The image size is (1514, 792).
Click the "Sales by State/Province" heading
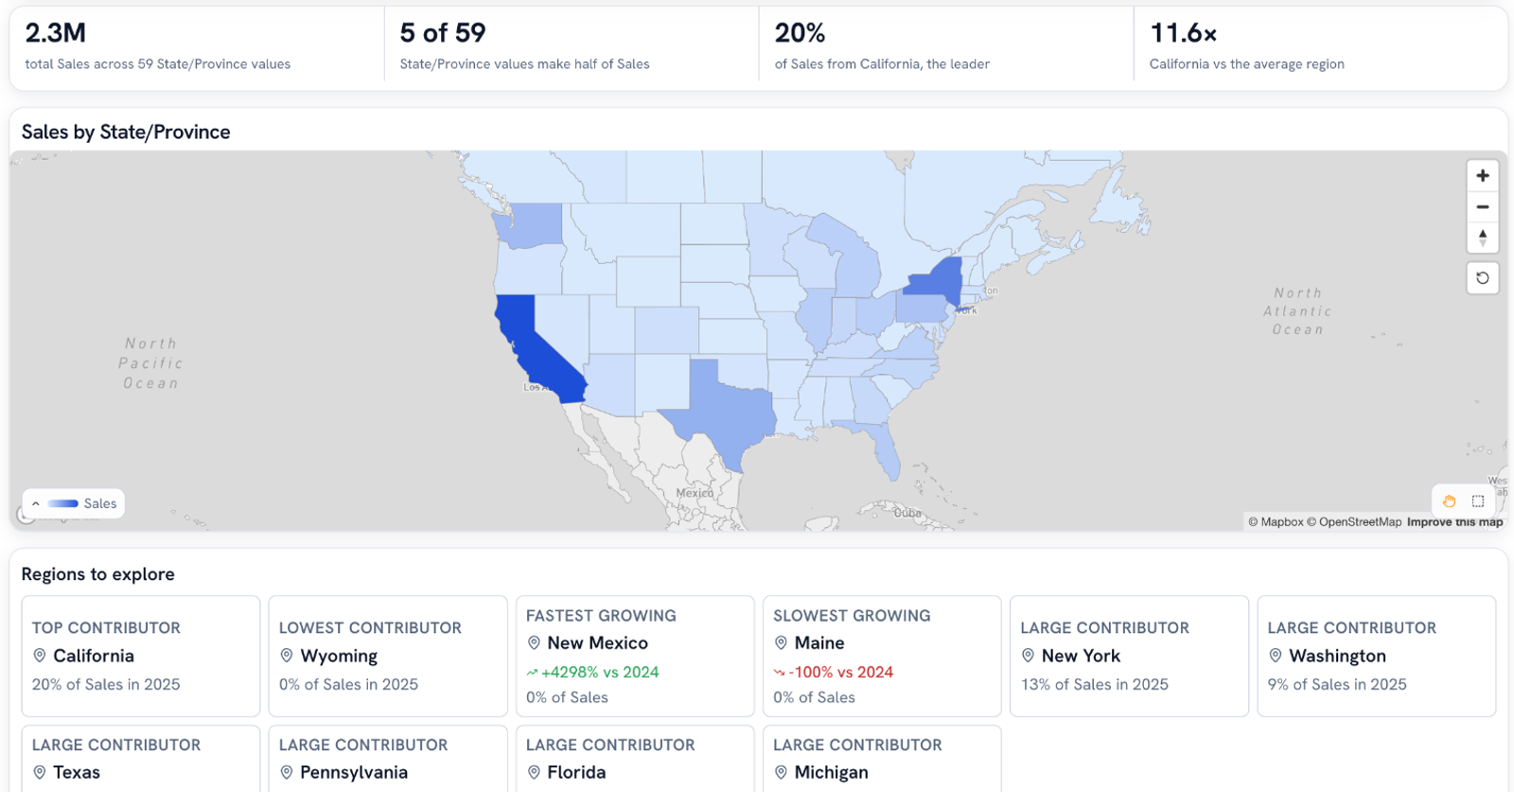[x=126, y=132]
